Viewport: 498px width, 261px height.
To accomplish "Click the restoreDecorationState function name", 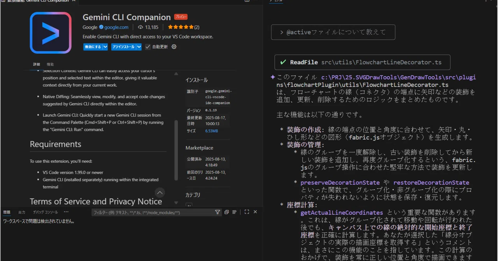I will [431, 182].
